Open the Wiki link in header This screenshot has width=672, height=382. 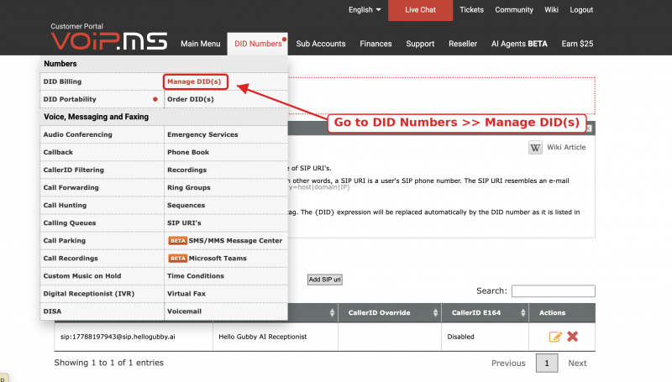551,10
